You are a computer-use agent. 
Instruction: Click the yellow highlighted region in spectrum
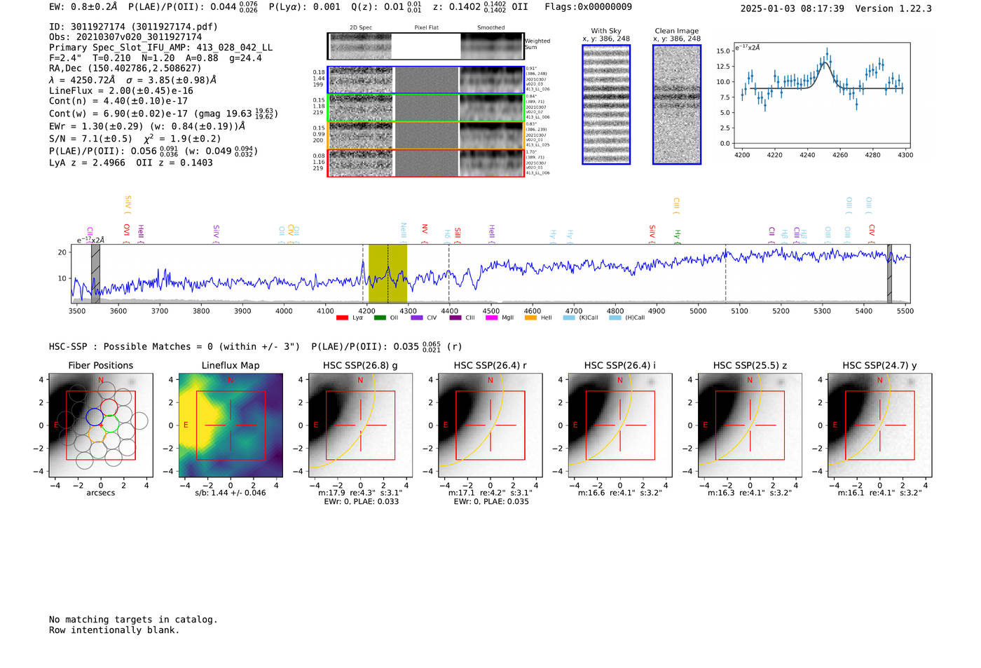click(387, 273)
